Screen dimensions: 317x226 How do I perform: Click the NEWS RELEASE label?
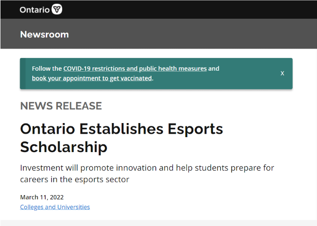tap(61, 106)
